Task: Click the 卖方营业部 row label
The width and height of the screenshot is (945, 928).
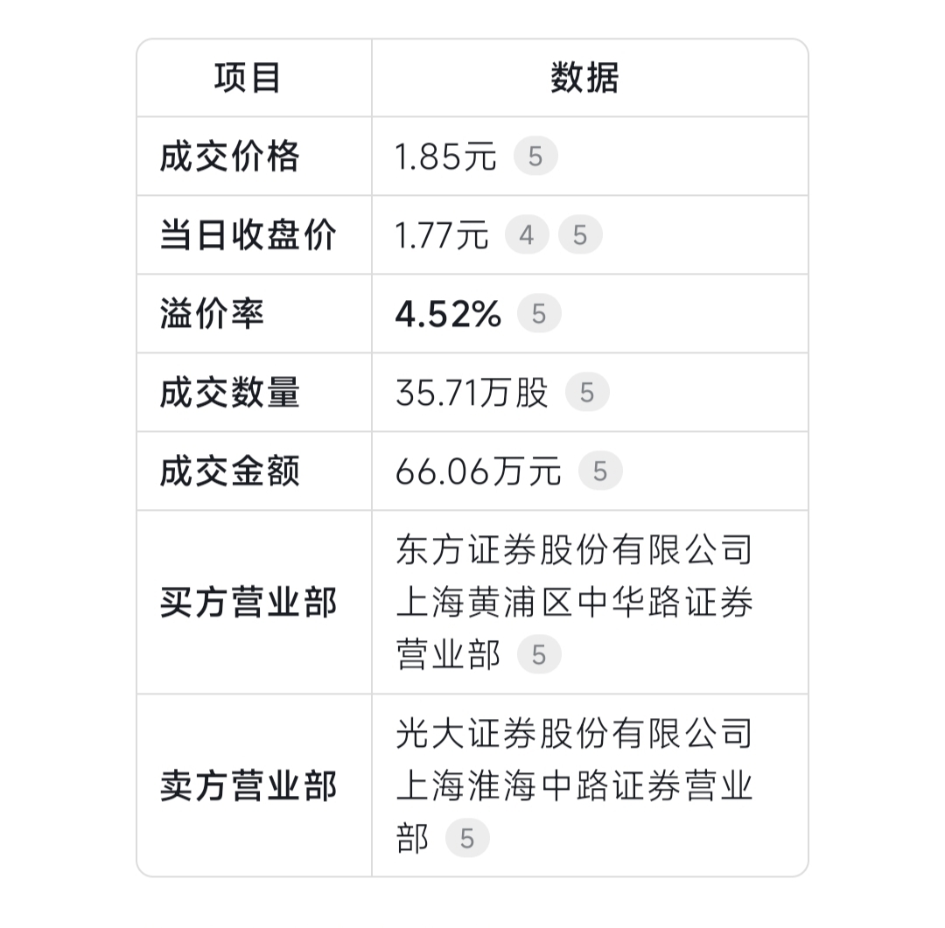Action: coord(248,786)
